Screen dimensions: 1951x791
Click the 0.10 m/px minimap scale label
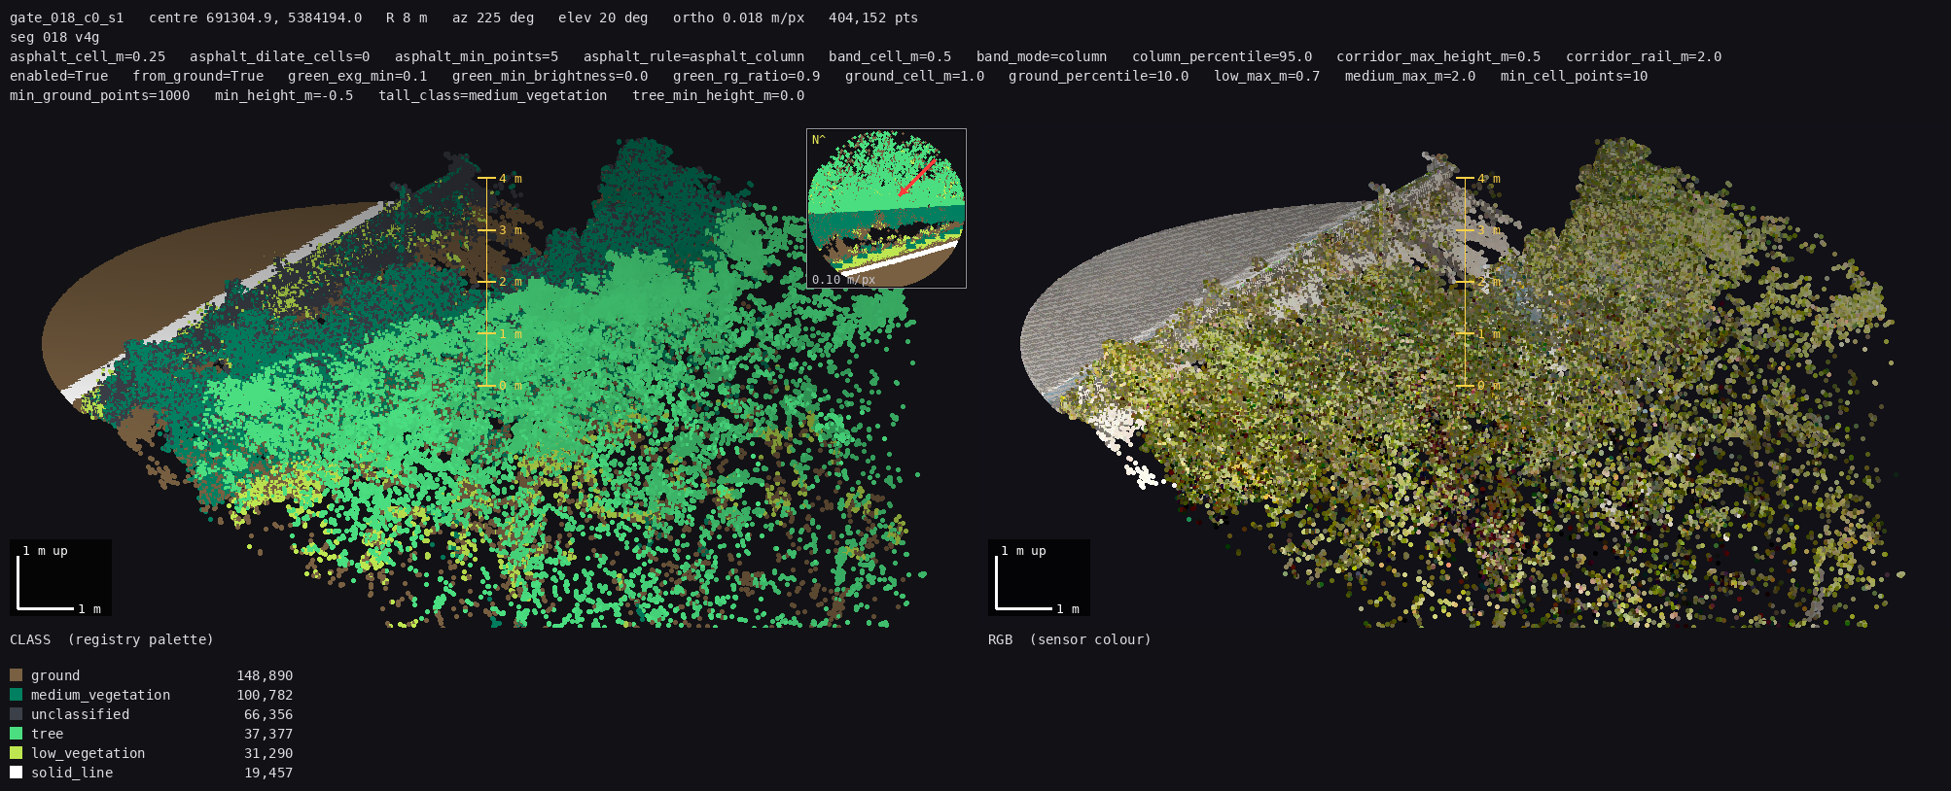843,280
